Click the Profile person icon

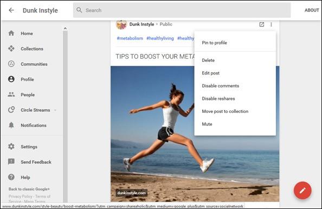(x=11, y=79)
